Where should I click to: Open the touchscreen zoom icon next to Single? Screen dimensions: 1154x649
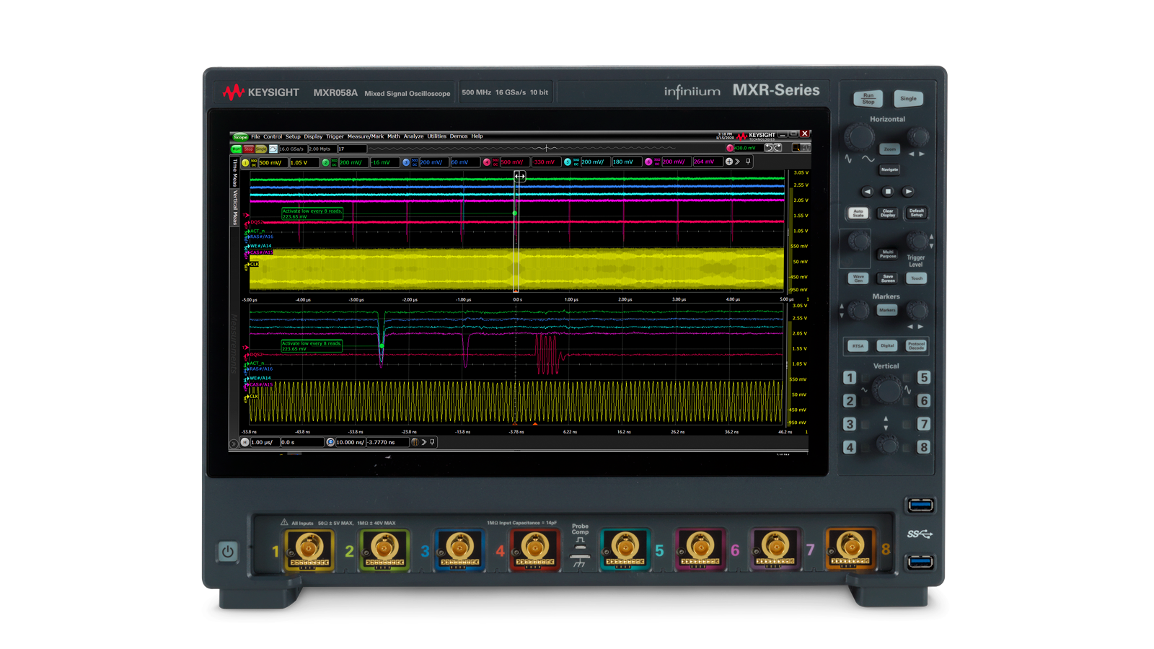(273, 149)
